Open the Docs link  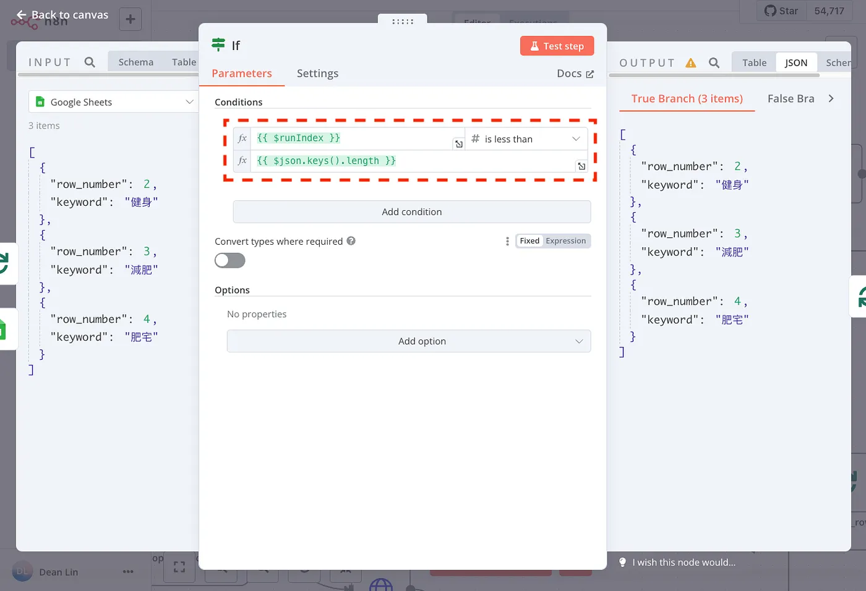coord(575,74)
